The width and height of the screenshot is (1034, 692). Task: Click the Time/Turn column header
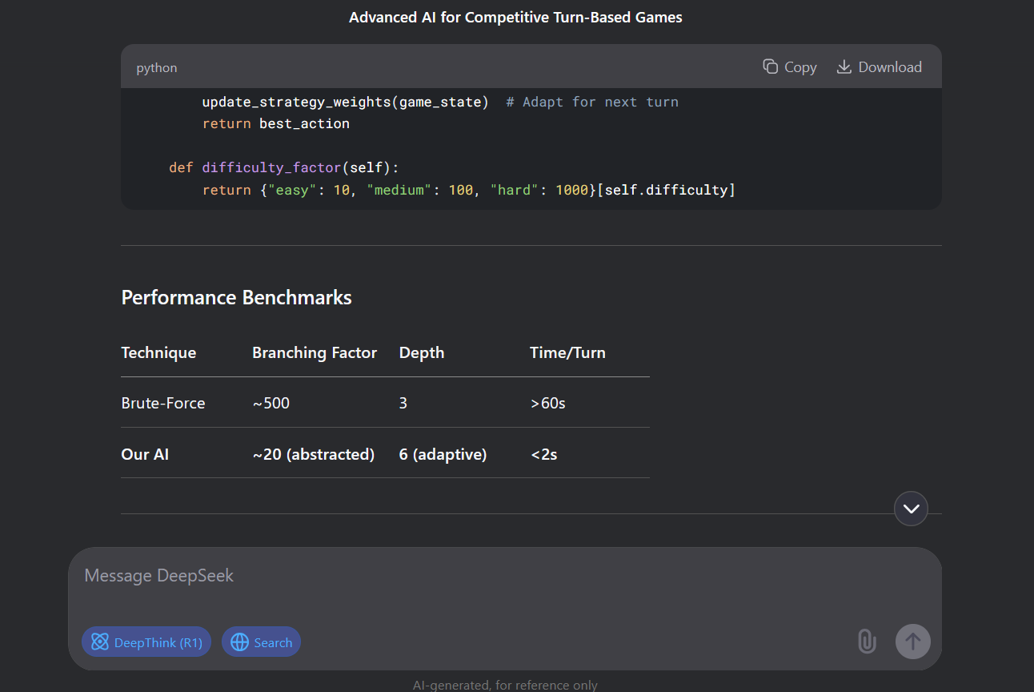click(567, 353)
